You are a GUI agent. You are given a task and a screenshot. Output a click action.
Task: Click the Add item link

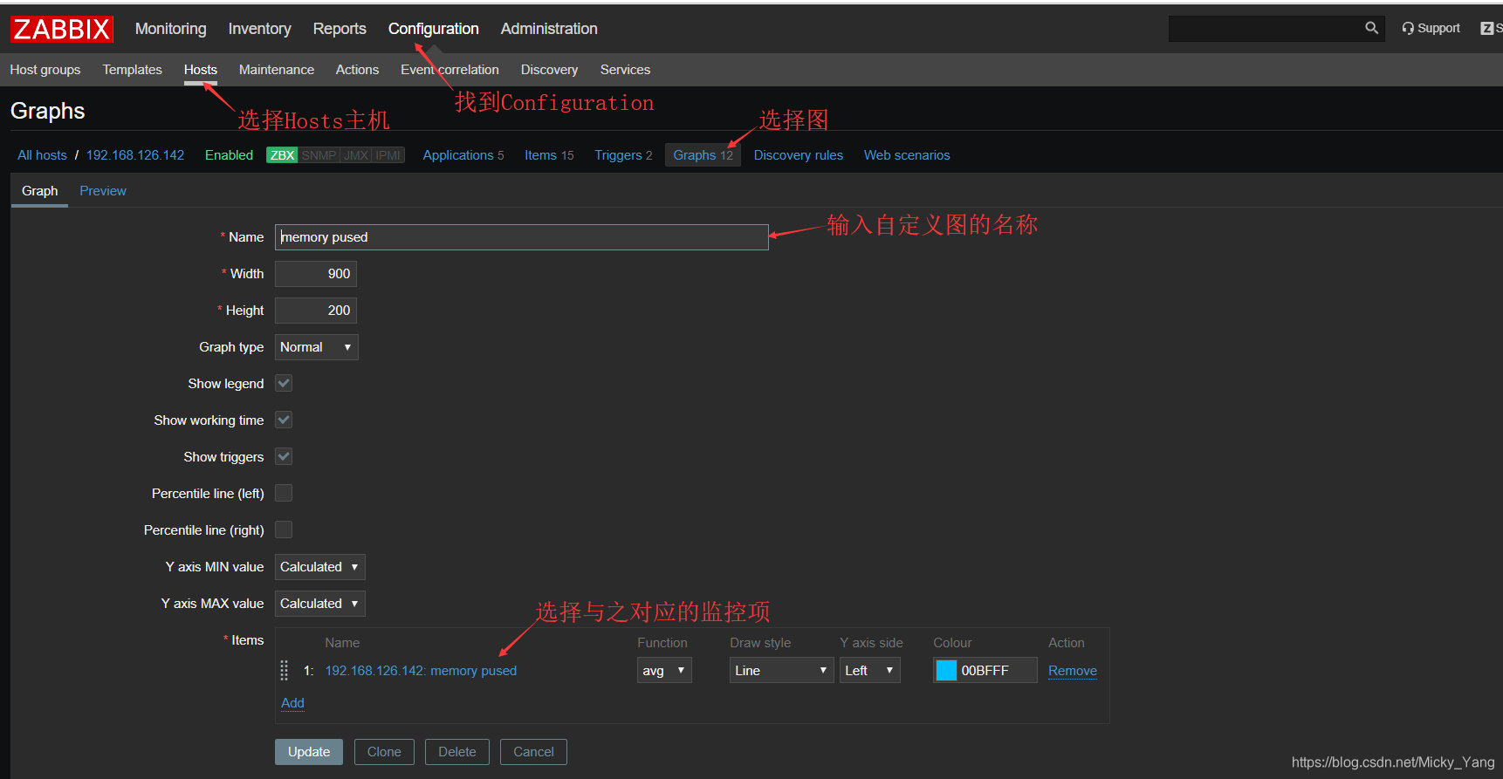(292, 703)
